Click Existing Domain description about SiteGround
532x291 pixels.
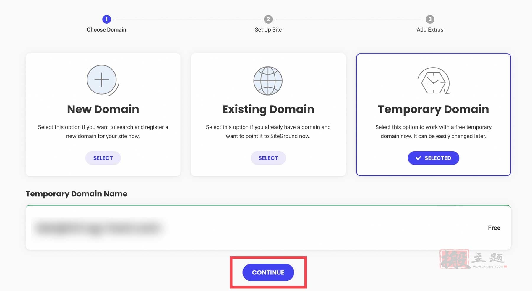click(268, 131)
